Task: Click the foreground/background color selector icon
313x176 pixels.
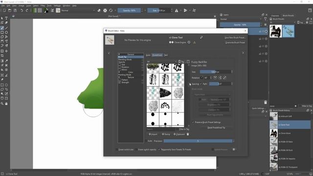Action: (46, 10)
